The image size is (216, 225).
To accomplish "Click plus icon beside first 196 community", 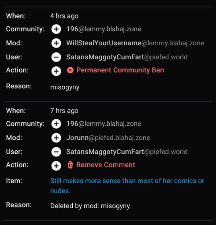I will [56, 29].
